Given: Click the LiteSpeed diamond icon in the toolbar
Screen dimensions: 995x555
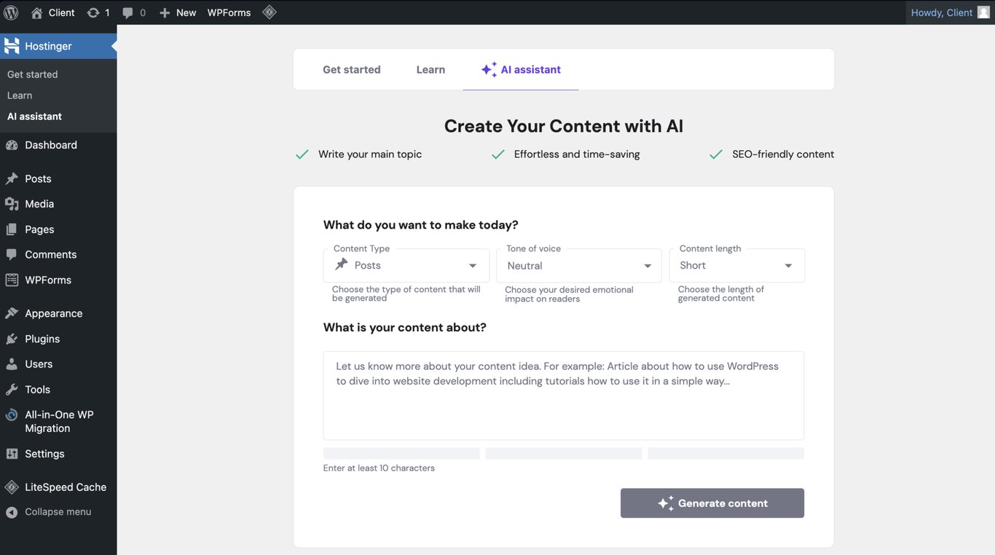Looking at the screenshot, I should coord(268,12).
